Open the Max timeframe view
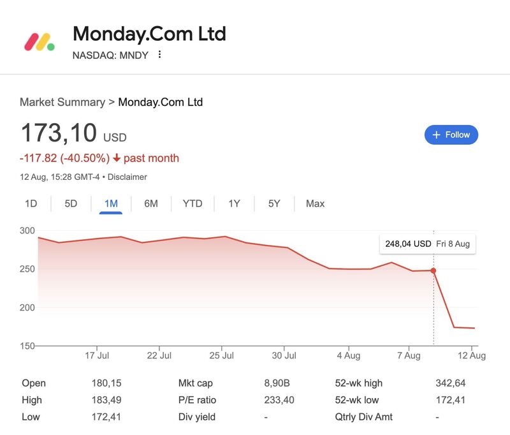Screen dimensions: 510x435 click(313, 203)
